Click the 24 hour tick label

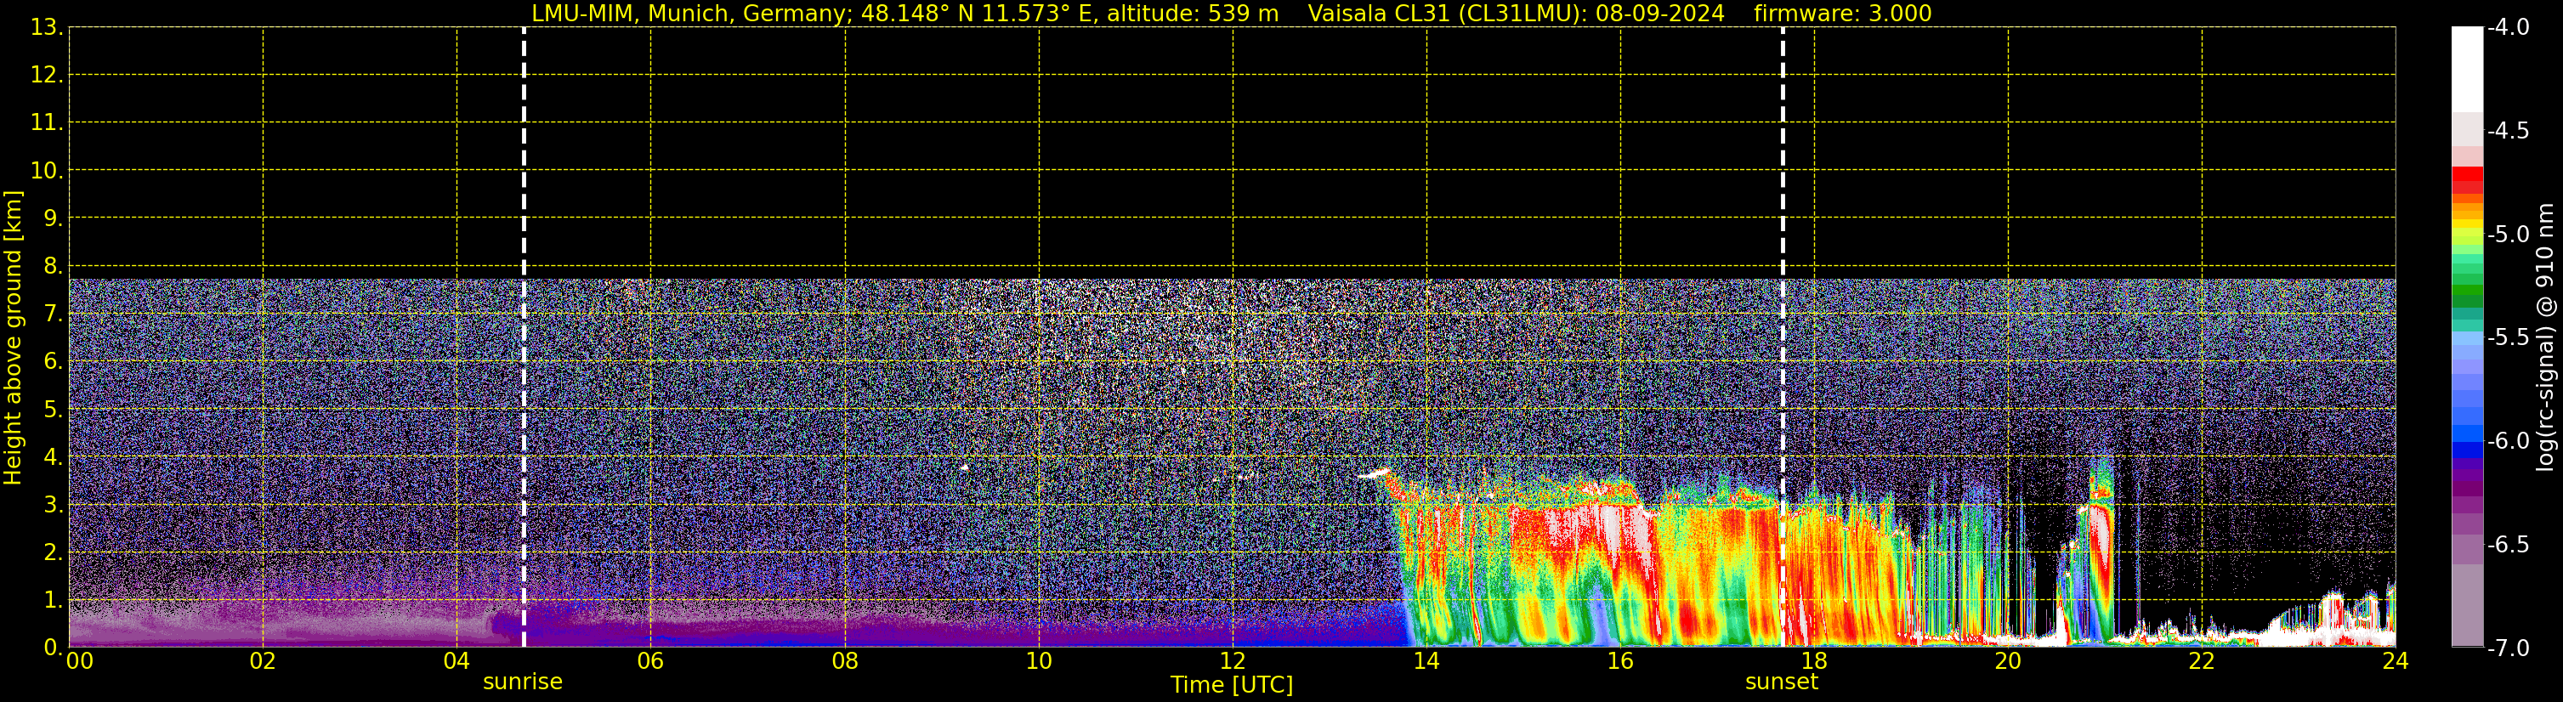(2395, 661)
